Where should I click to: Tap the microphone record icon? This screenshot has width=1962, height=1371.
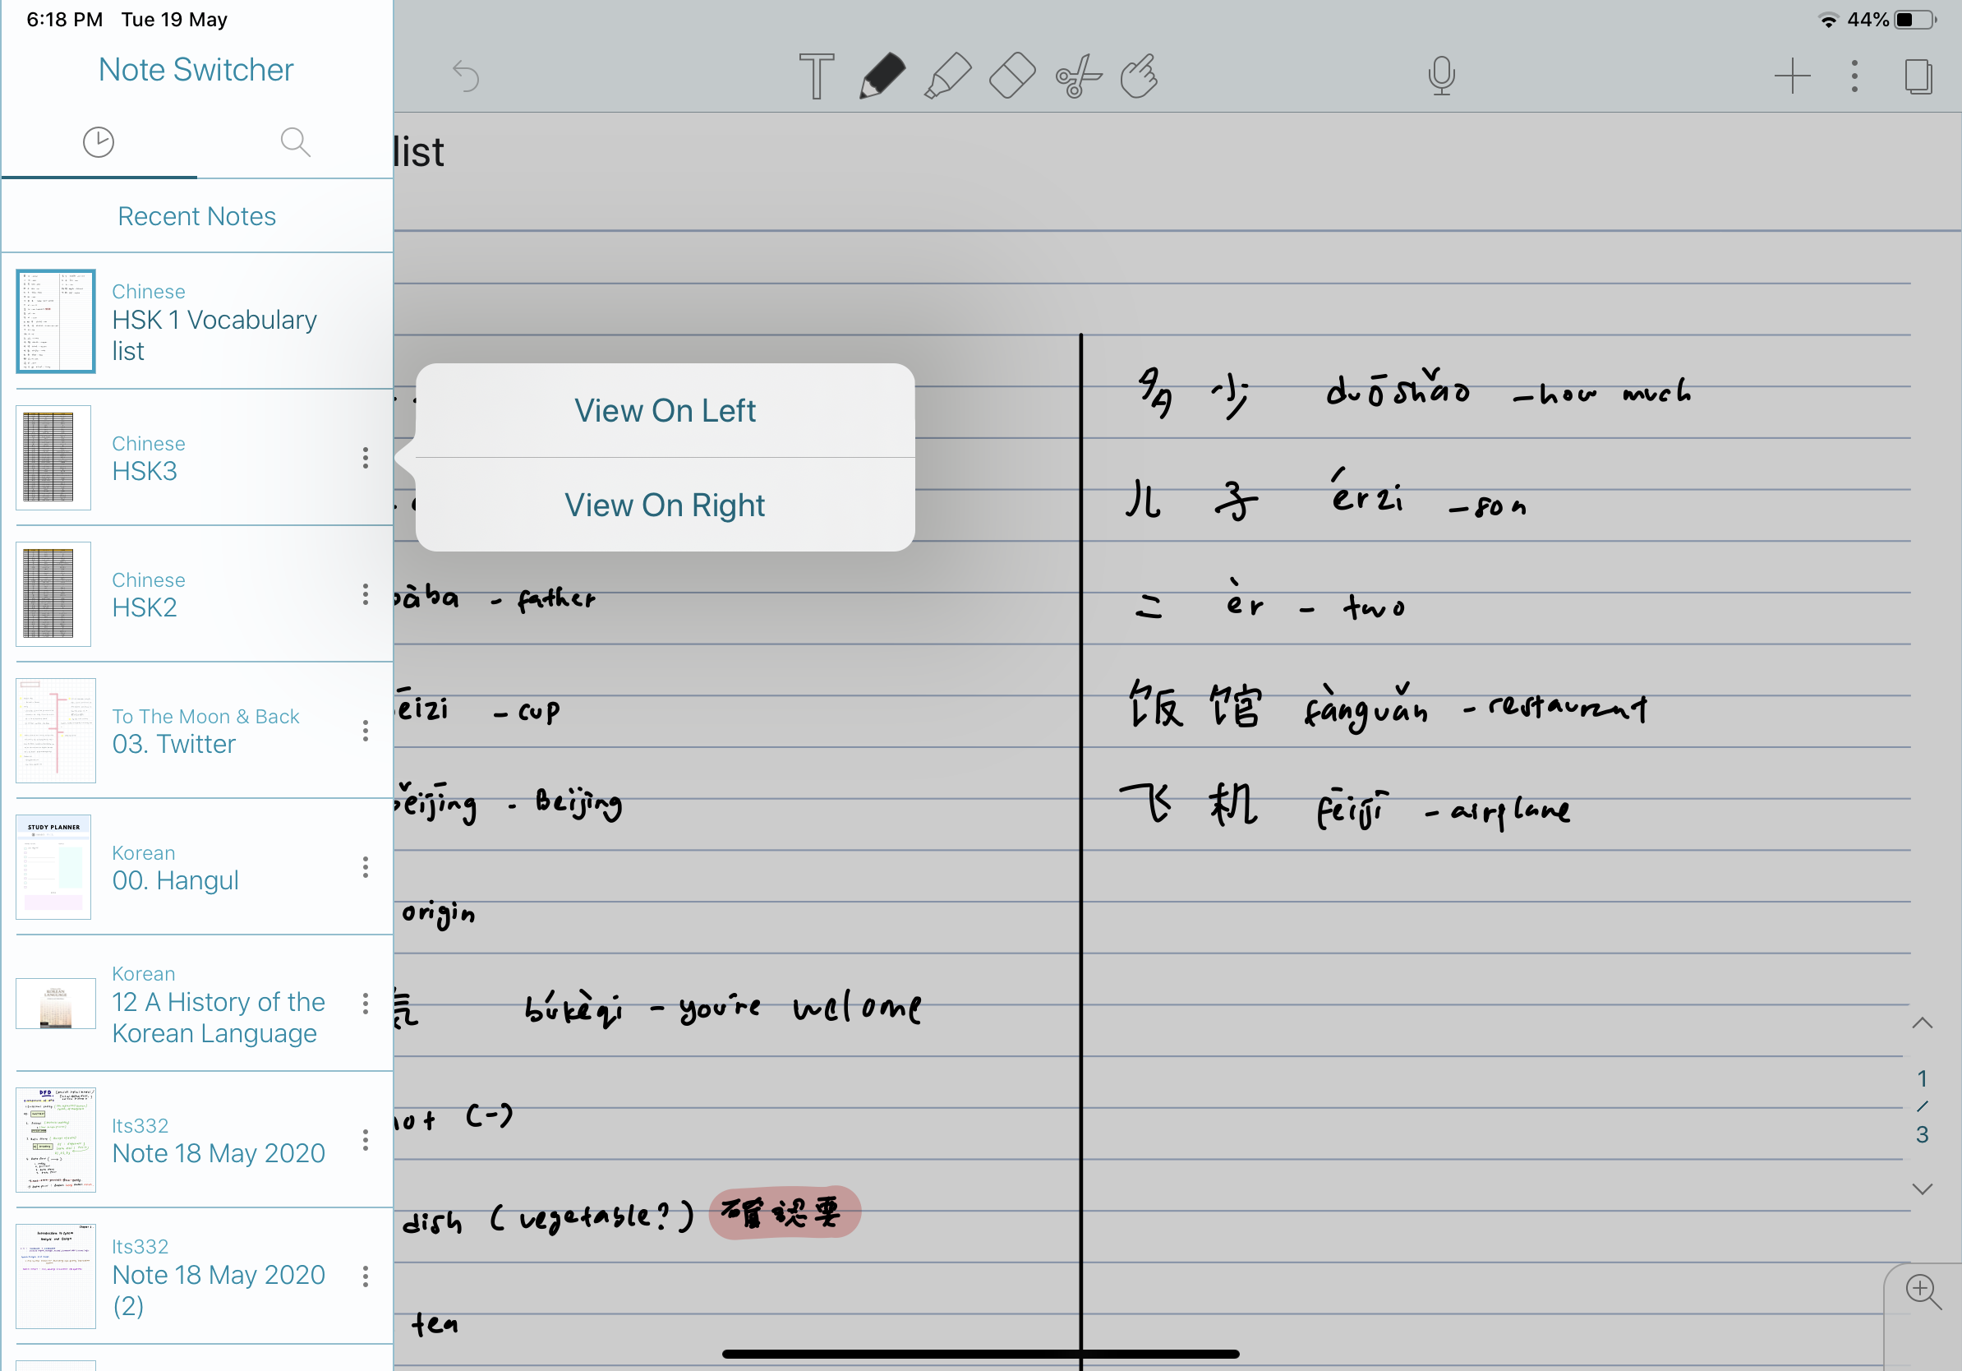[x=1441, y=76]
